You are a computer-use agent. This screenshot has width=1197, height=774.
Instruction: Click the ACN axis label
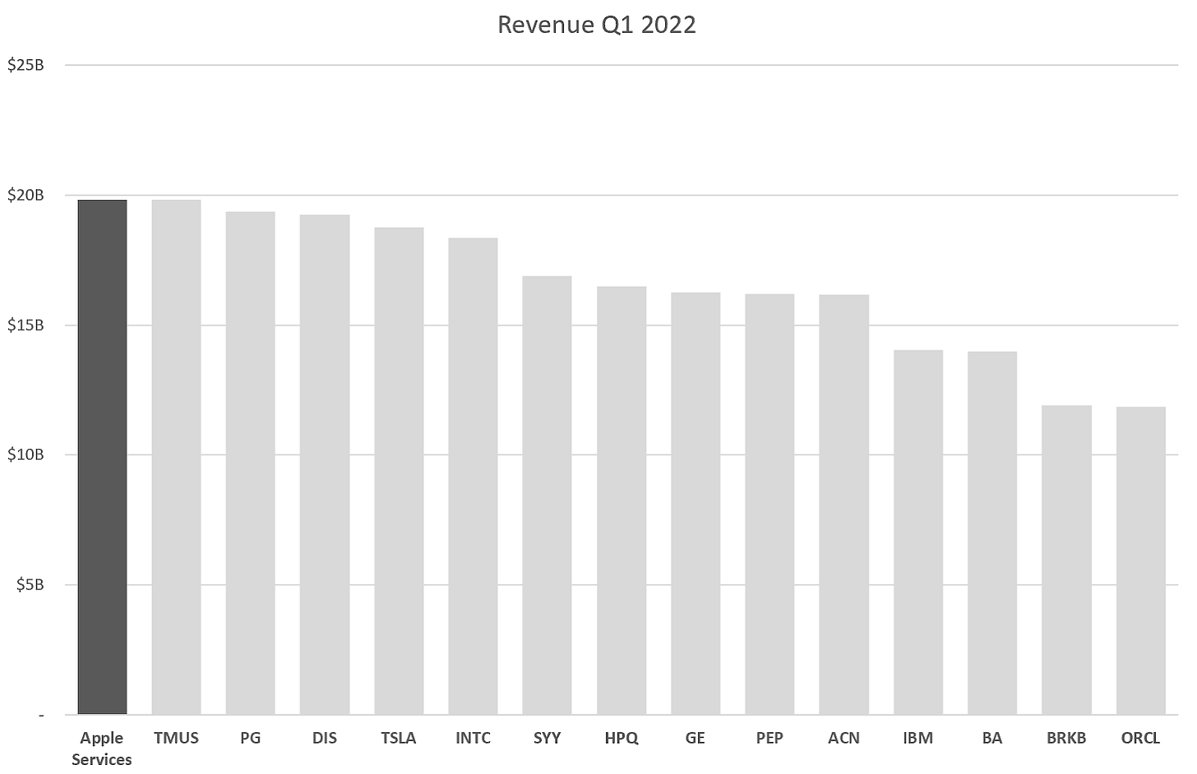[844, 738]
